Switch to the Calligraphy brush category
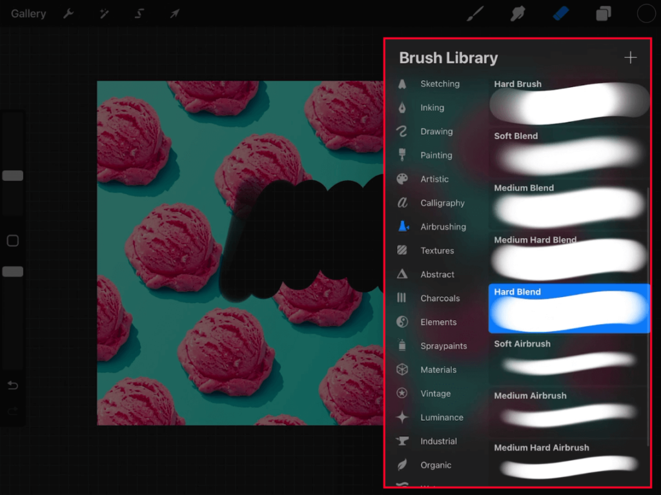The image size is (661, 495). click(x=438, y=202)
